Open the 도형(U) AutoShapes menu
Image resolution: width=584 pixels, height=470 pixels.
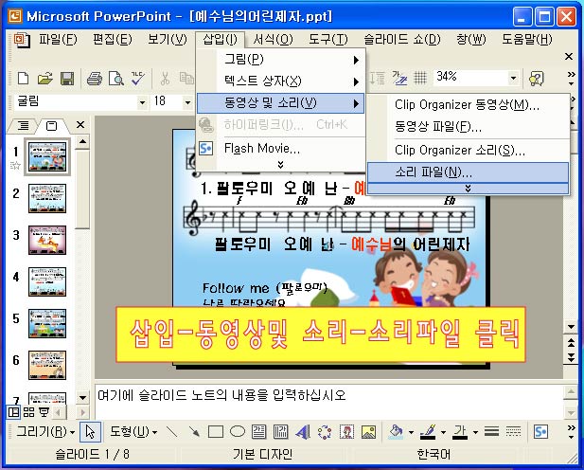coord(133,431)
